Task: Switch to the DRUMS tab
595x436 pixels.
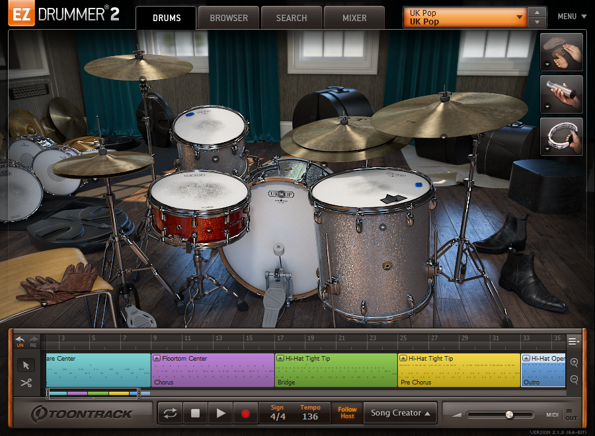Action: pos(167,18)
